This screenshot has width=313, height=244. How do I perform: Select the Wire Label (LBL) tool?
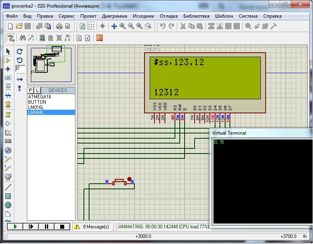click(x=8, y=78)
